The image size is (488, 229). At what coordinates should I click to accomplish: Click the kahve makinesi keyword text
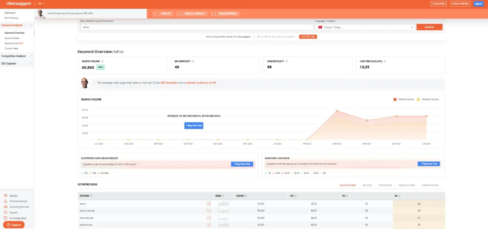87,210
